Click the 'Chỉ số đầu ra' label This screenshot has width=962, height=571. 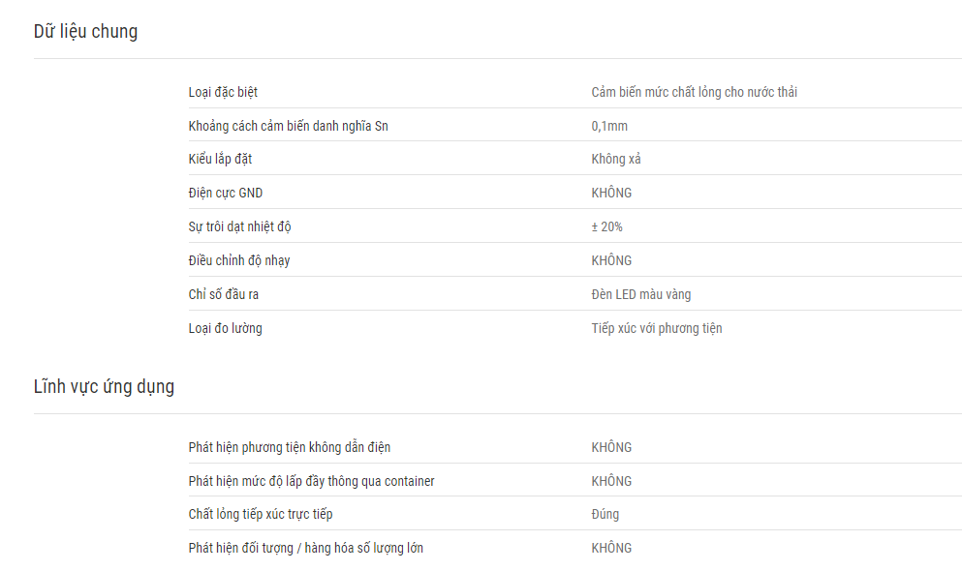click(224, 294)
